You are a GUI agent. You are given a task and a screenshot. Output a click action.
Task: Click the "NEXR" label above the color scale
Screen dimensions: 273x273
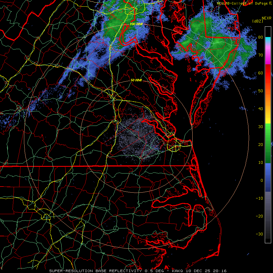point(267,18)
